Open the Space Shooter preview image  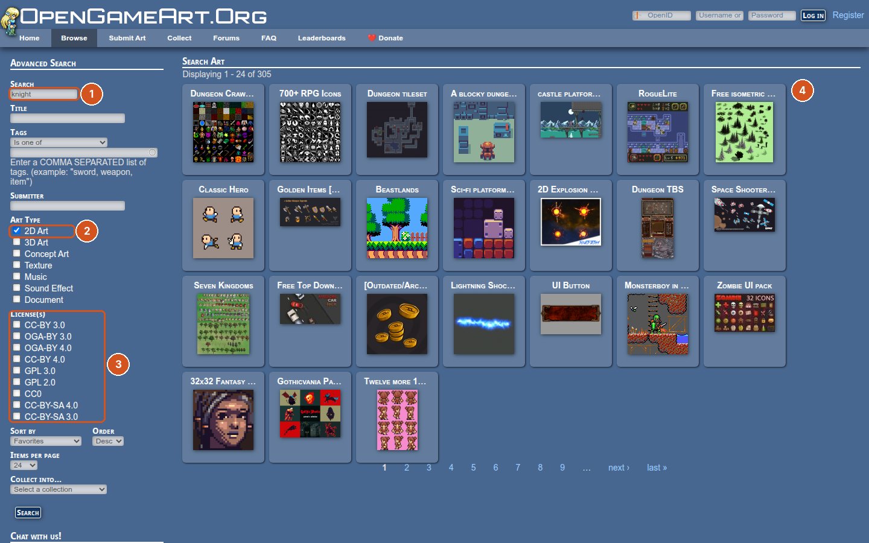745,215
